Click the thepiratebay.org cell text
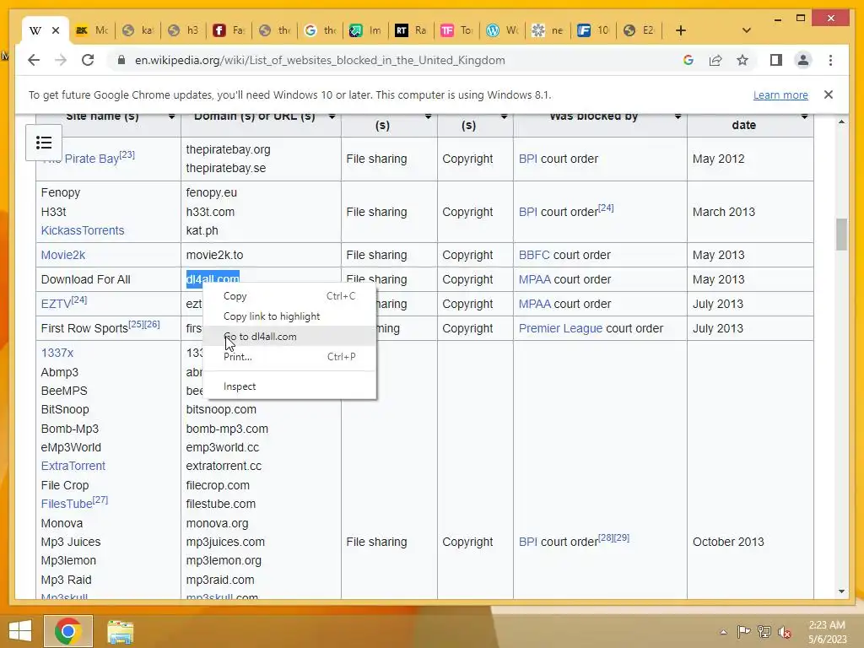Viewport: 864px width, 648px height. point(228,149)
